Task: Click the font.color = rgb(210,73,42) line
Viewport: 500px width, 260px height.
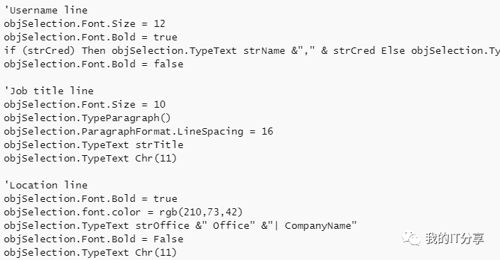Action: 124,213
